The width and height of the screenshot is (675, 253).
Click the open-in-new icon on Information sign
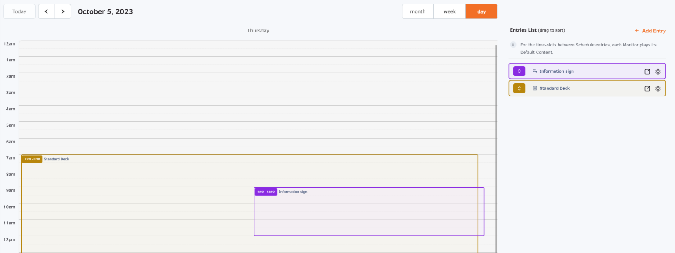coord(647,71)
